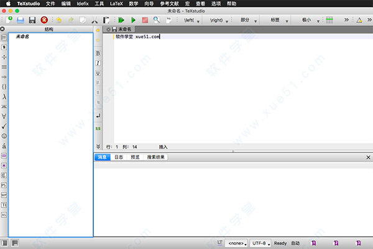This screenshot has width=373, height=249.
Task: Close the bottom messages panel
Action: coord(368,157)
